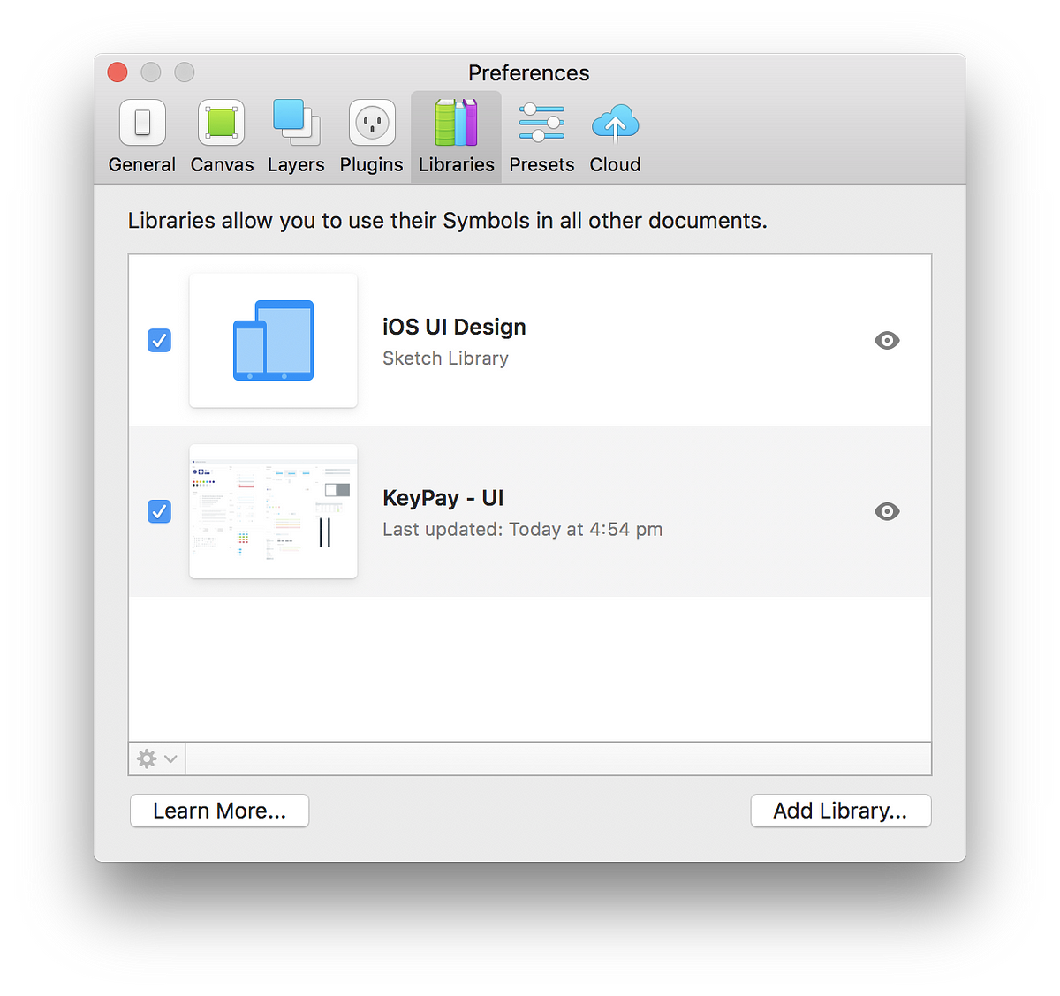Click the Learn More... button
The image size is (1060, 996).
[219, 811]
